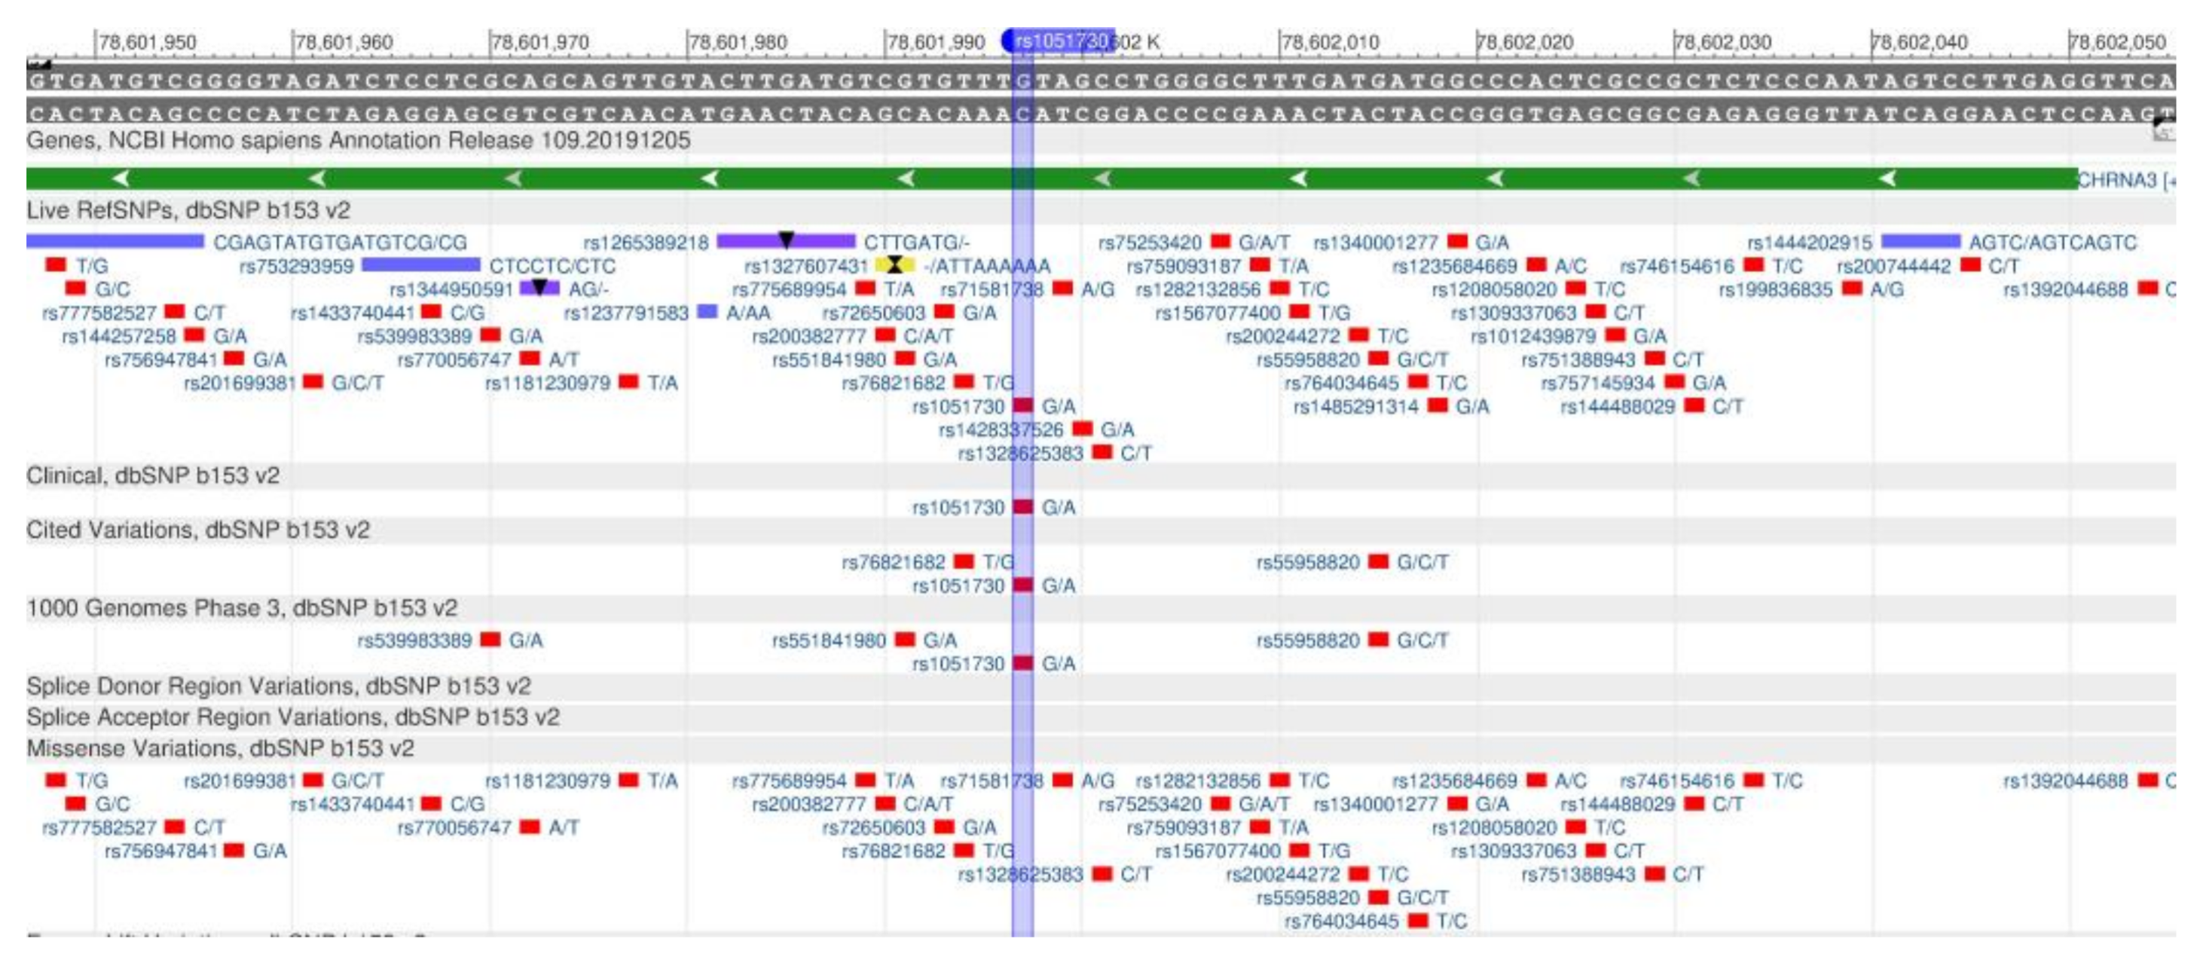Open rs199836835 A/G variant label
This screenshot has height=963, width=2200.
coord(1776,289)
